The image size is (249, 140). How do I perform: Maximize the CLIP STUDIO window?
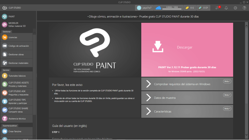[244, 2]
